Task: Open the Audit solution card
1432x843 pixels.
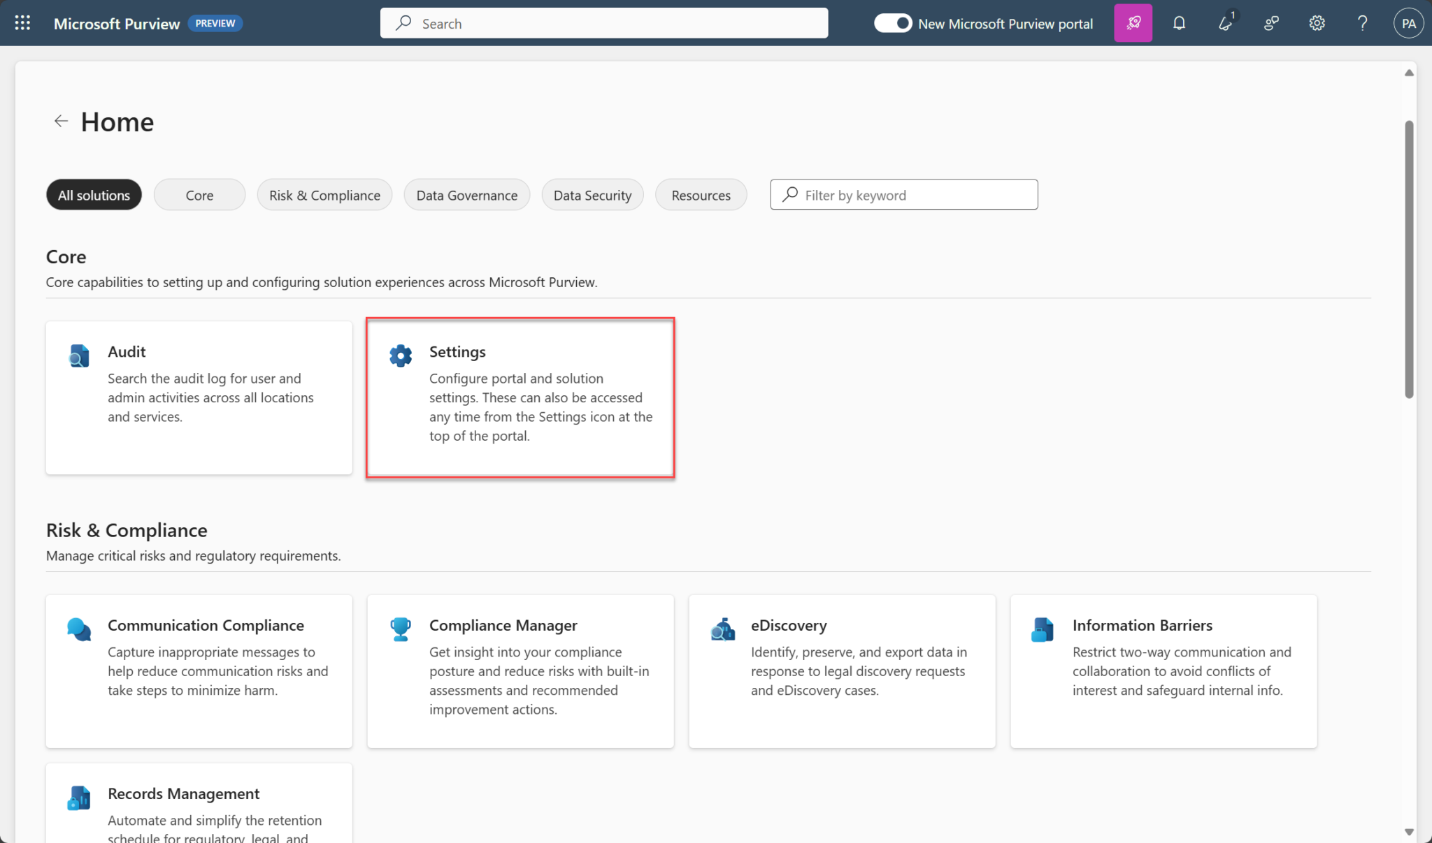Action: (199, 397)
